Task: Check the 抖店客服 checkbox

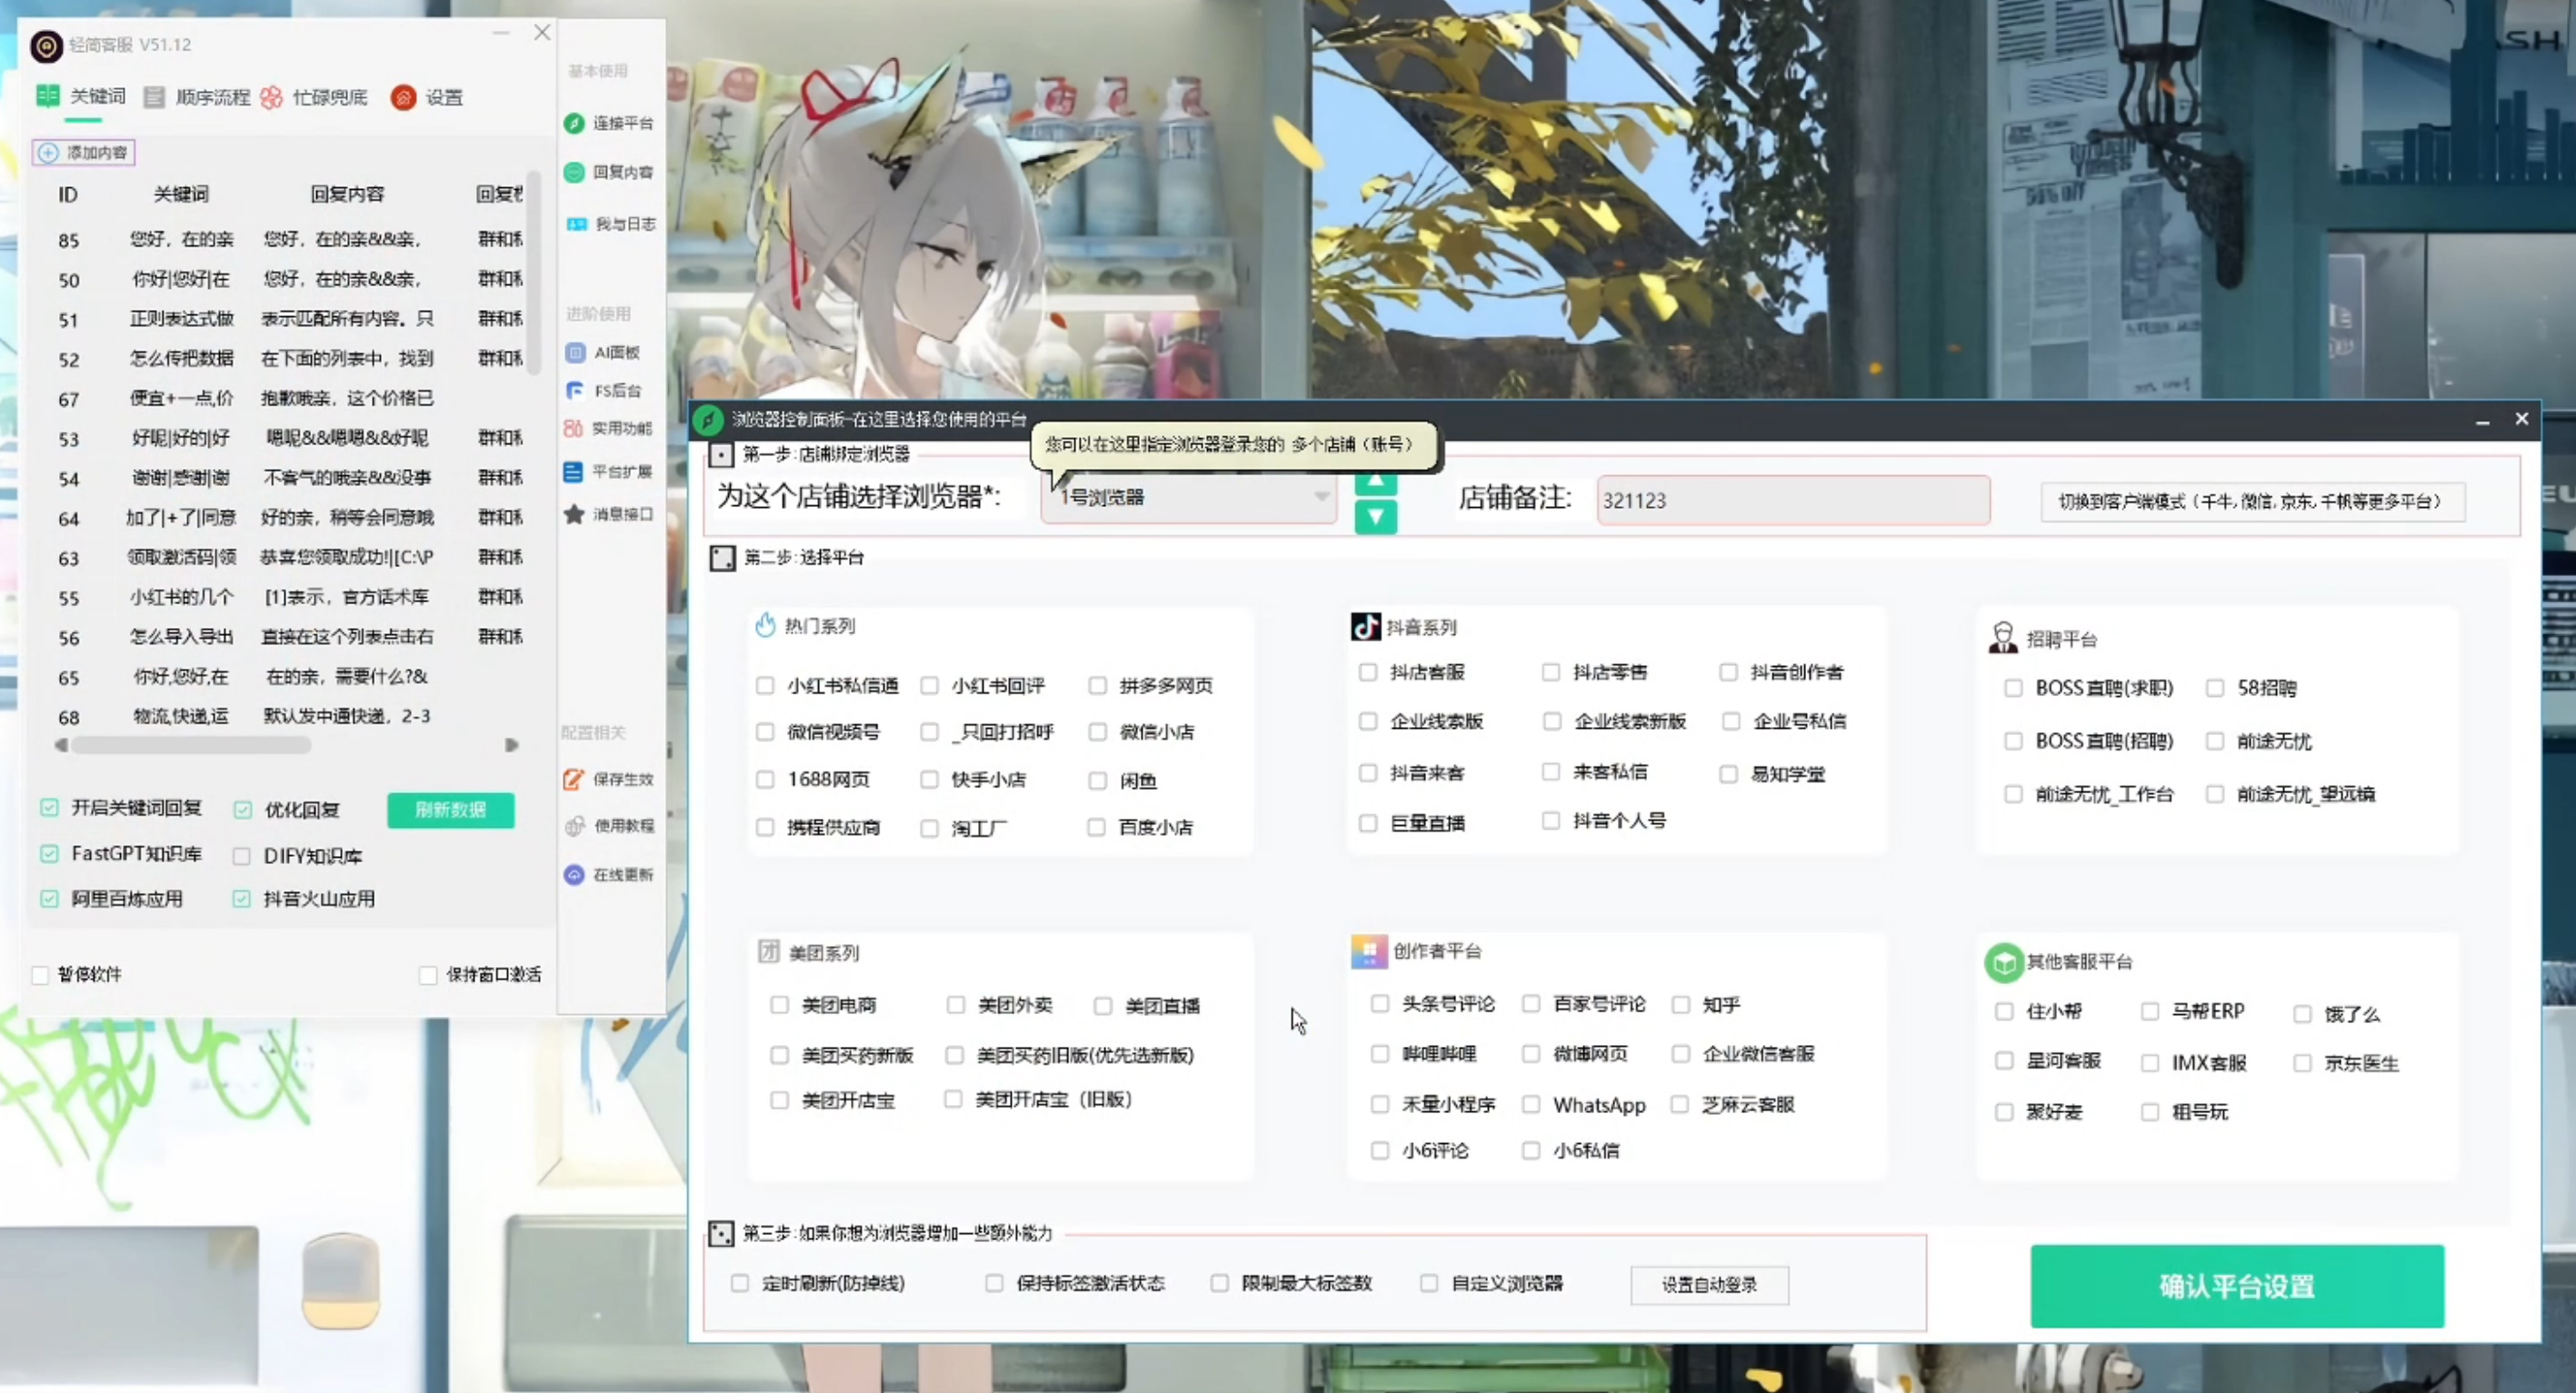Action: tap(1368, 672)
